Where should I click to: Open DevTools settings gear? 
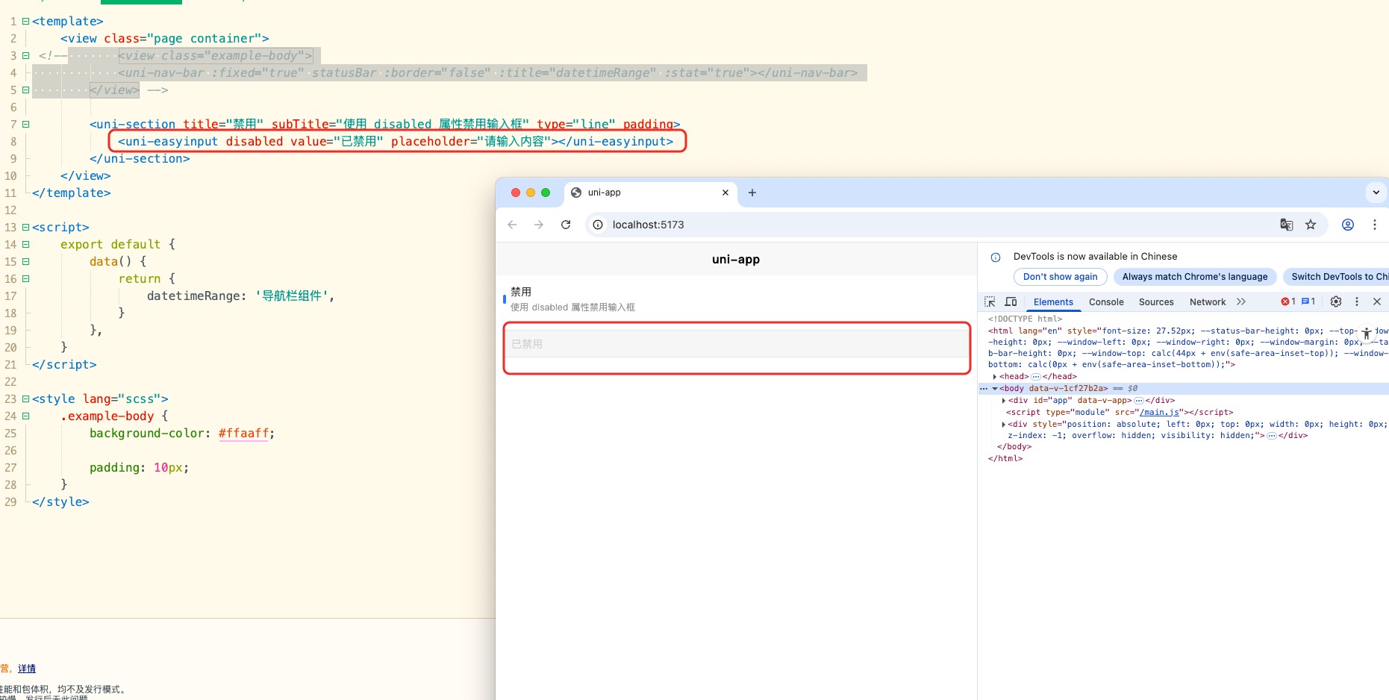click(1336, 301)
